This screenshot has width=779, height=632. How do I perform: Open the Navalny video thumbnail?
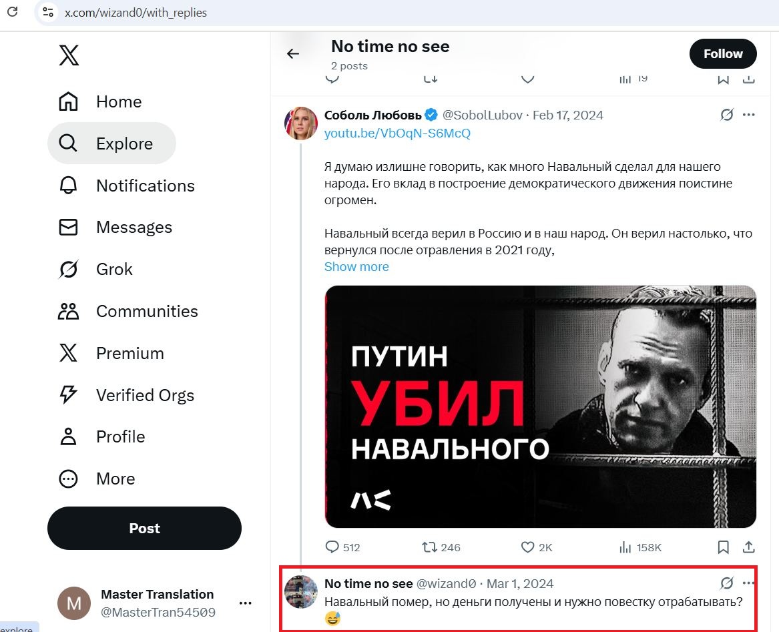(540, 406)
